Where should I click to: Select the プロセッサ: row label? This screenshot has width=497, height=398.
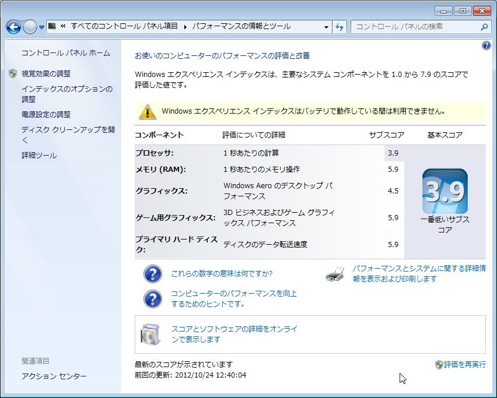(x=155, y=153)
